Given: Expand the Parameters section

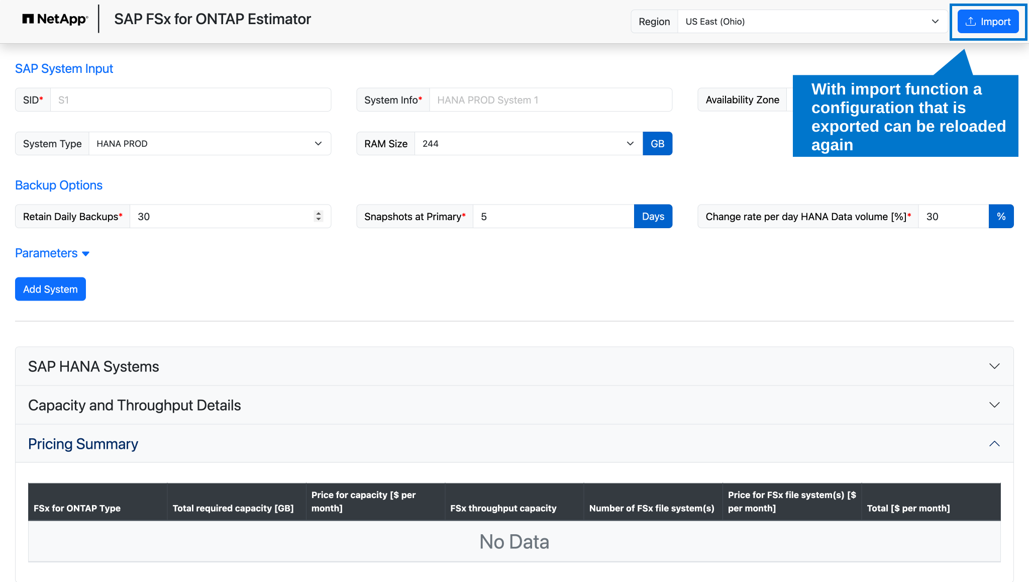Looking at the screenshot, I should pos(52,253).
